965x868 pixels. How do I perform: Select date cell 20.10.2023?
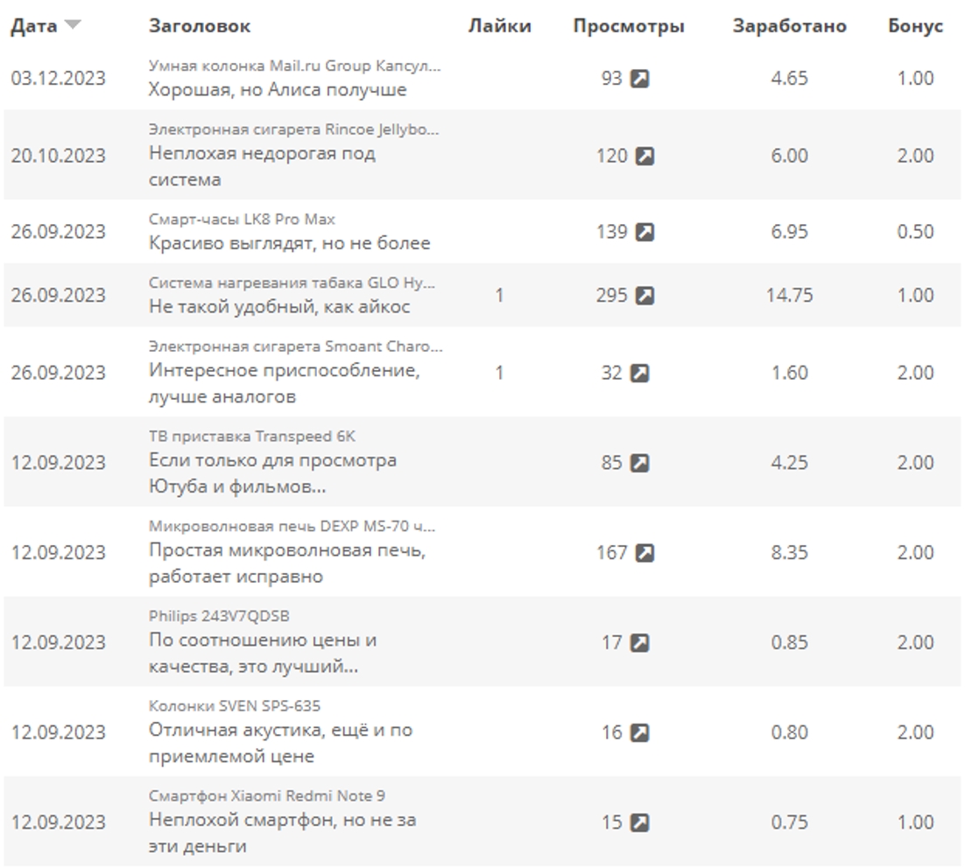point(59,157)
